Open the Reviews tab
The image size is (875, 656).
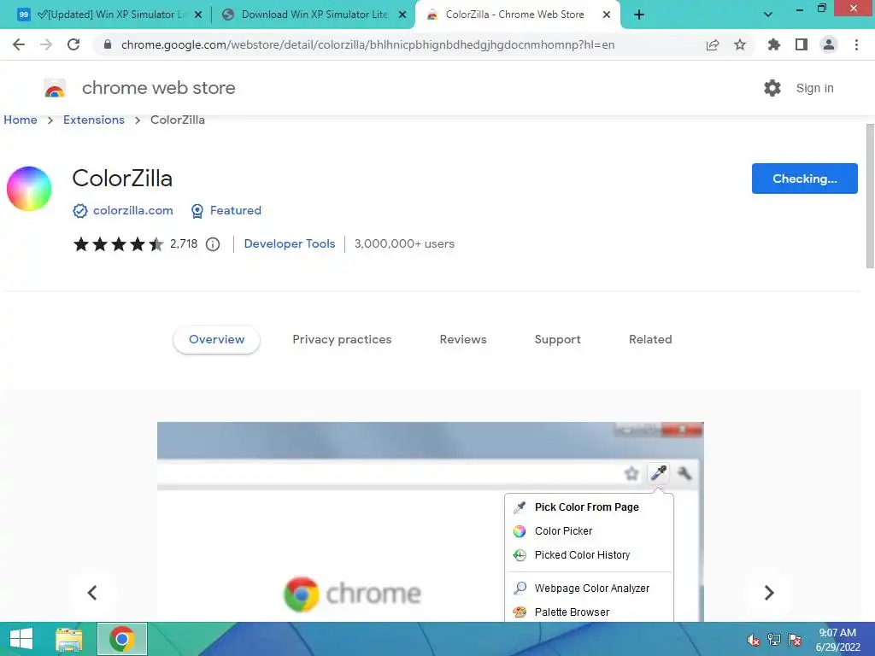click(x=463, y=339)
